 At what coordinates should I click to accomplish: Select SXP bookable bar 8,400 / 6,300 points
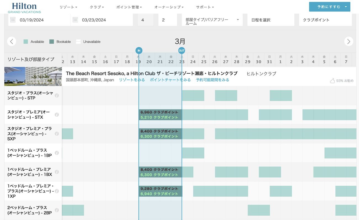tap(160, 134)
